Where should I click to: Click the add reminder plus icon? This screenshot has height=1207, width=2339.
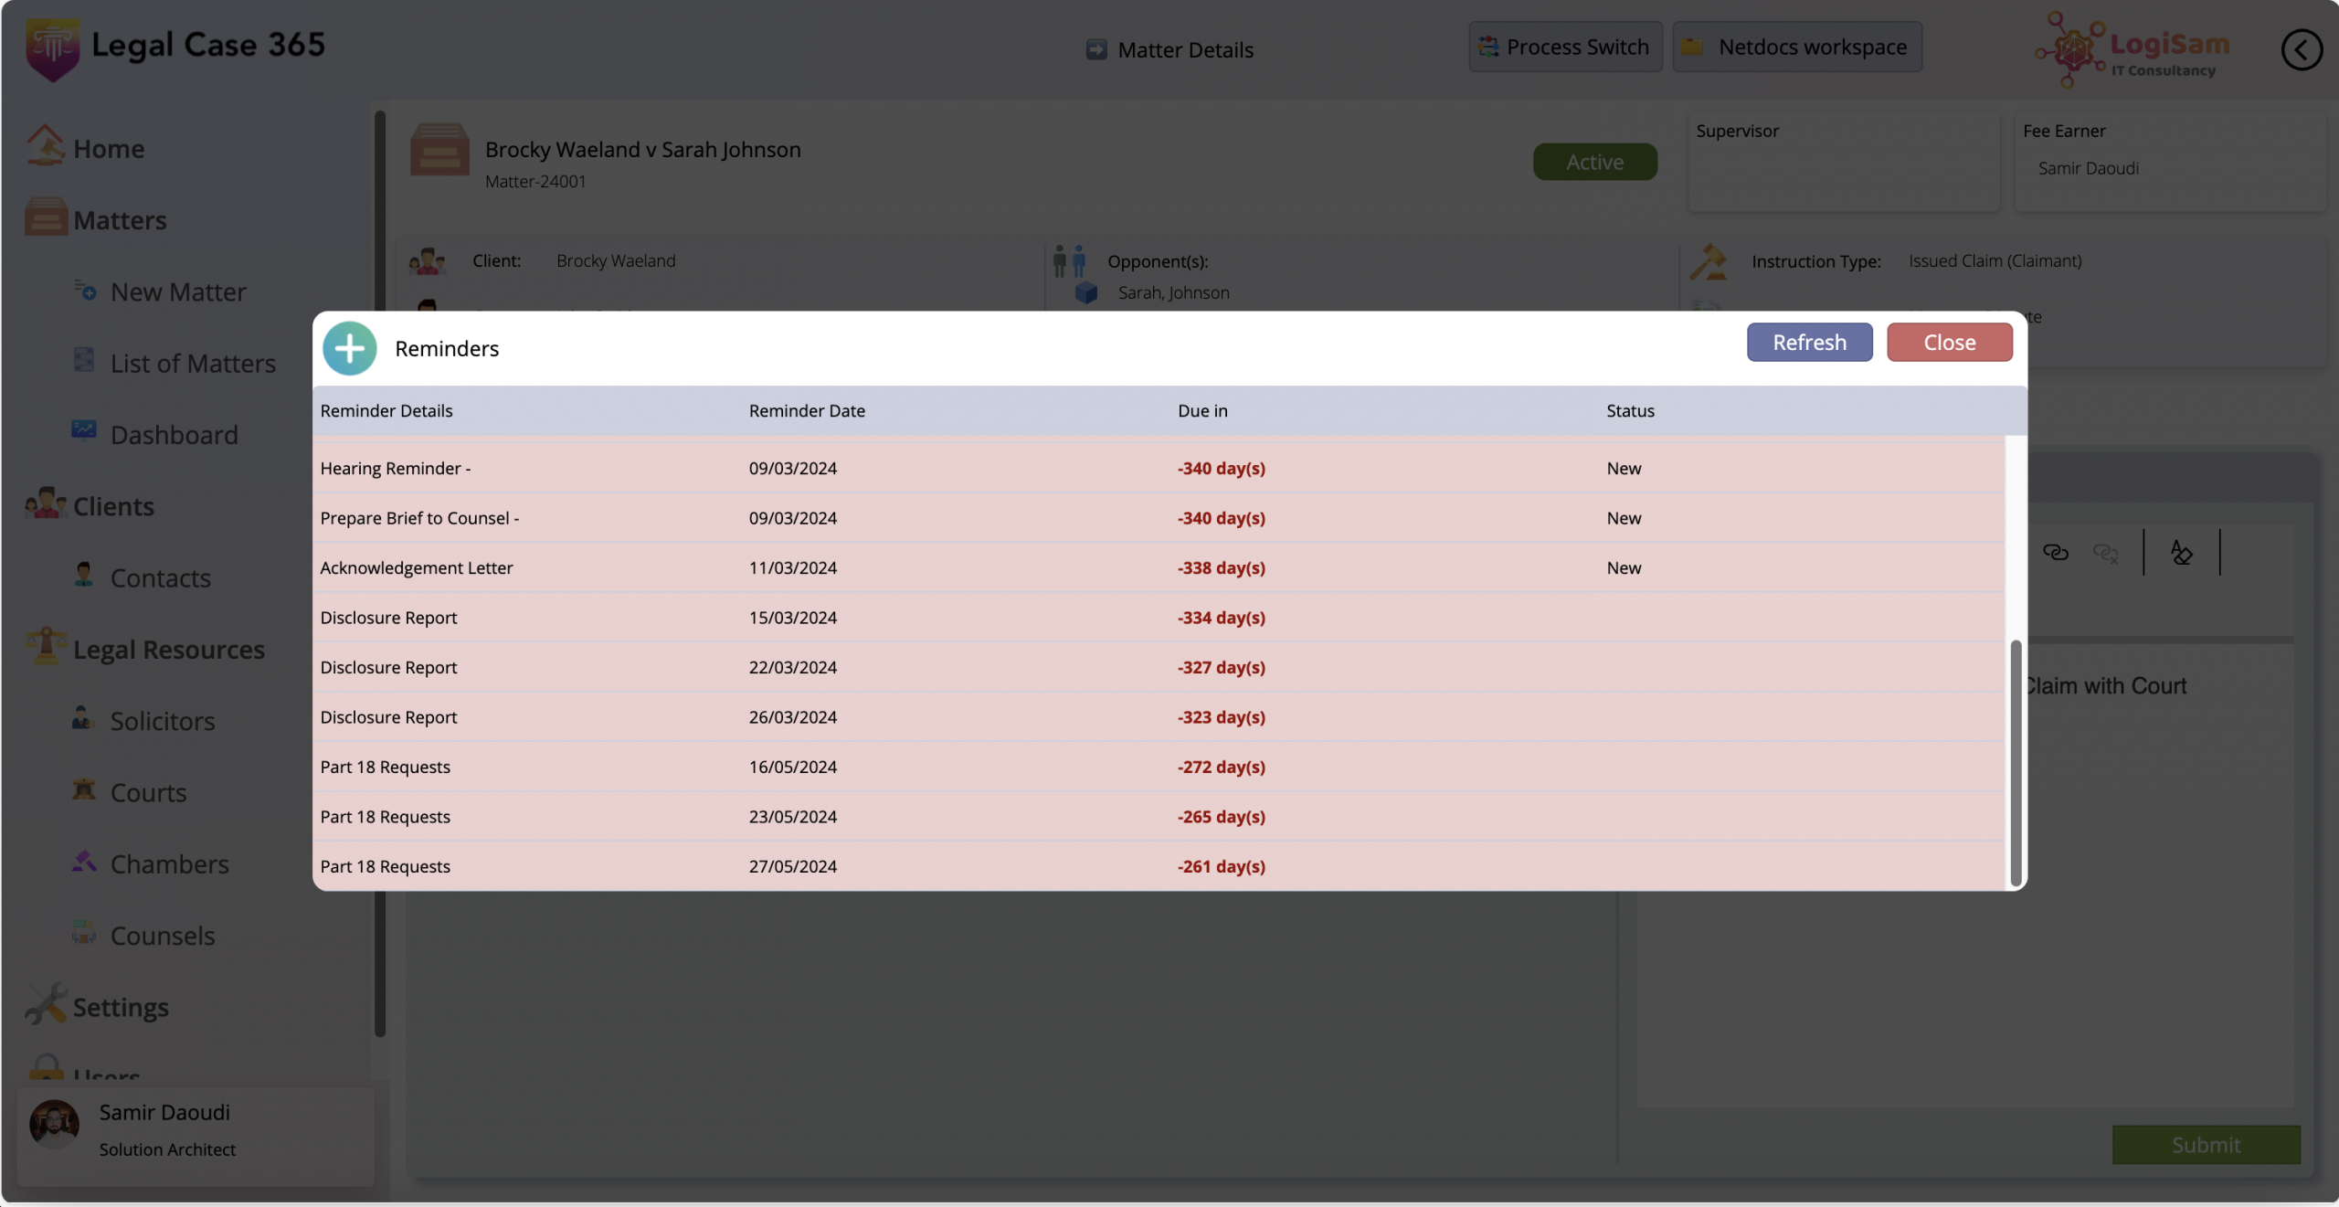pyautogui.click(x=349, y=348)
